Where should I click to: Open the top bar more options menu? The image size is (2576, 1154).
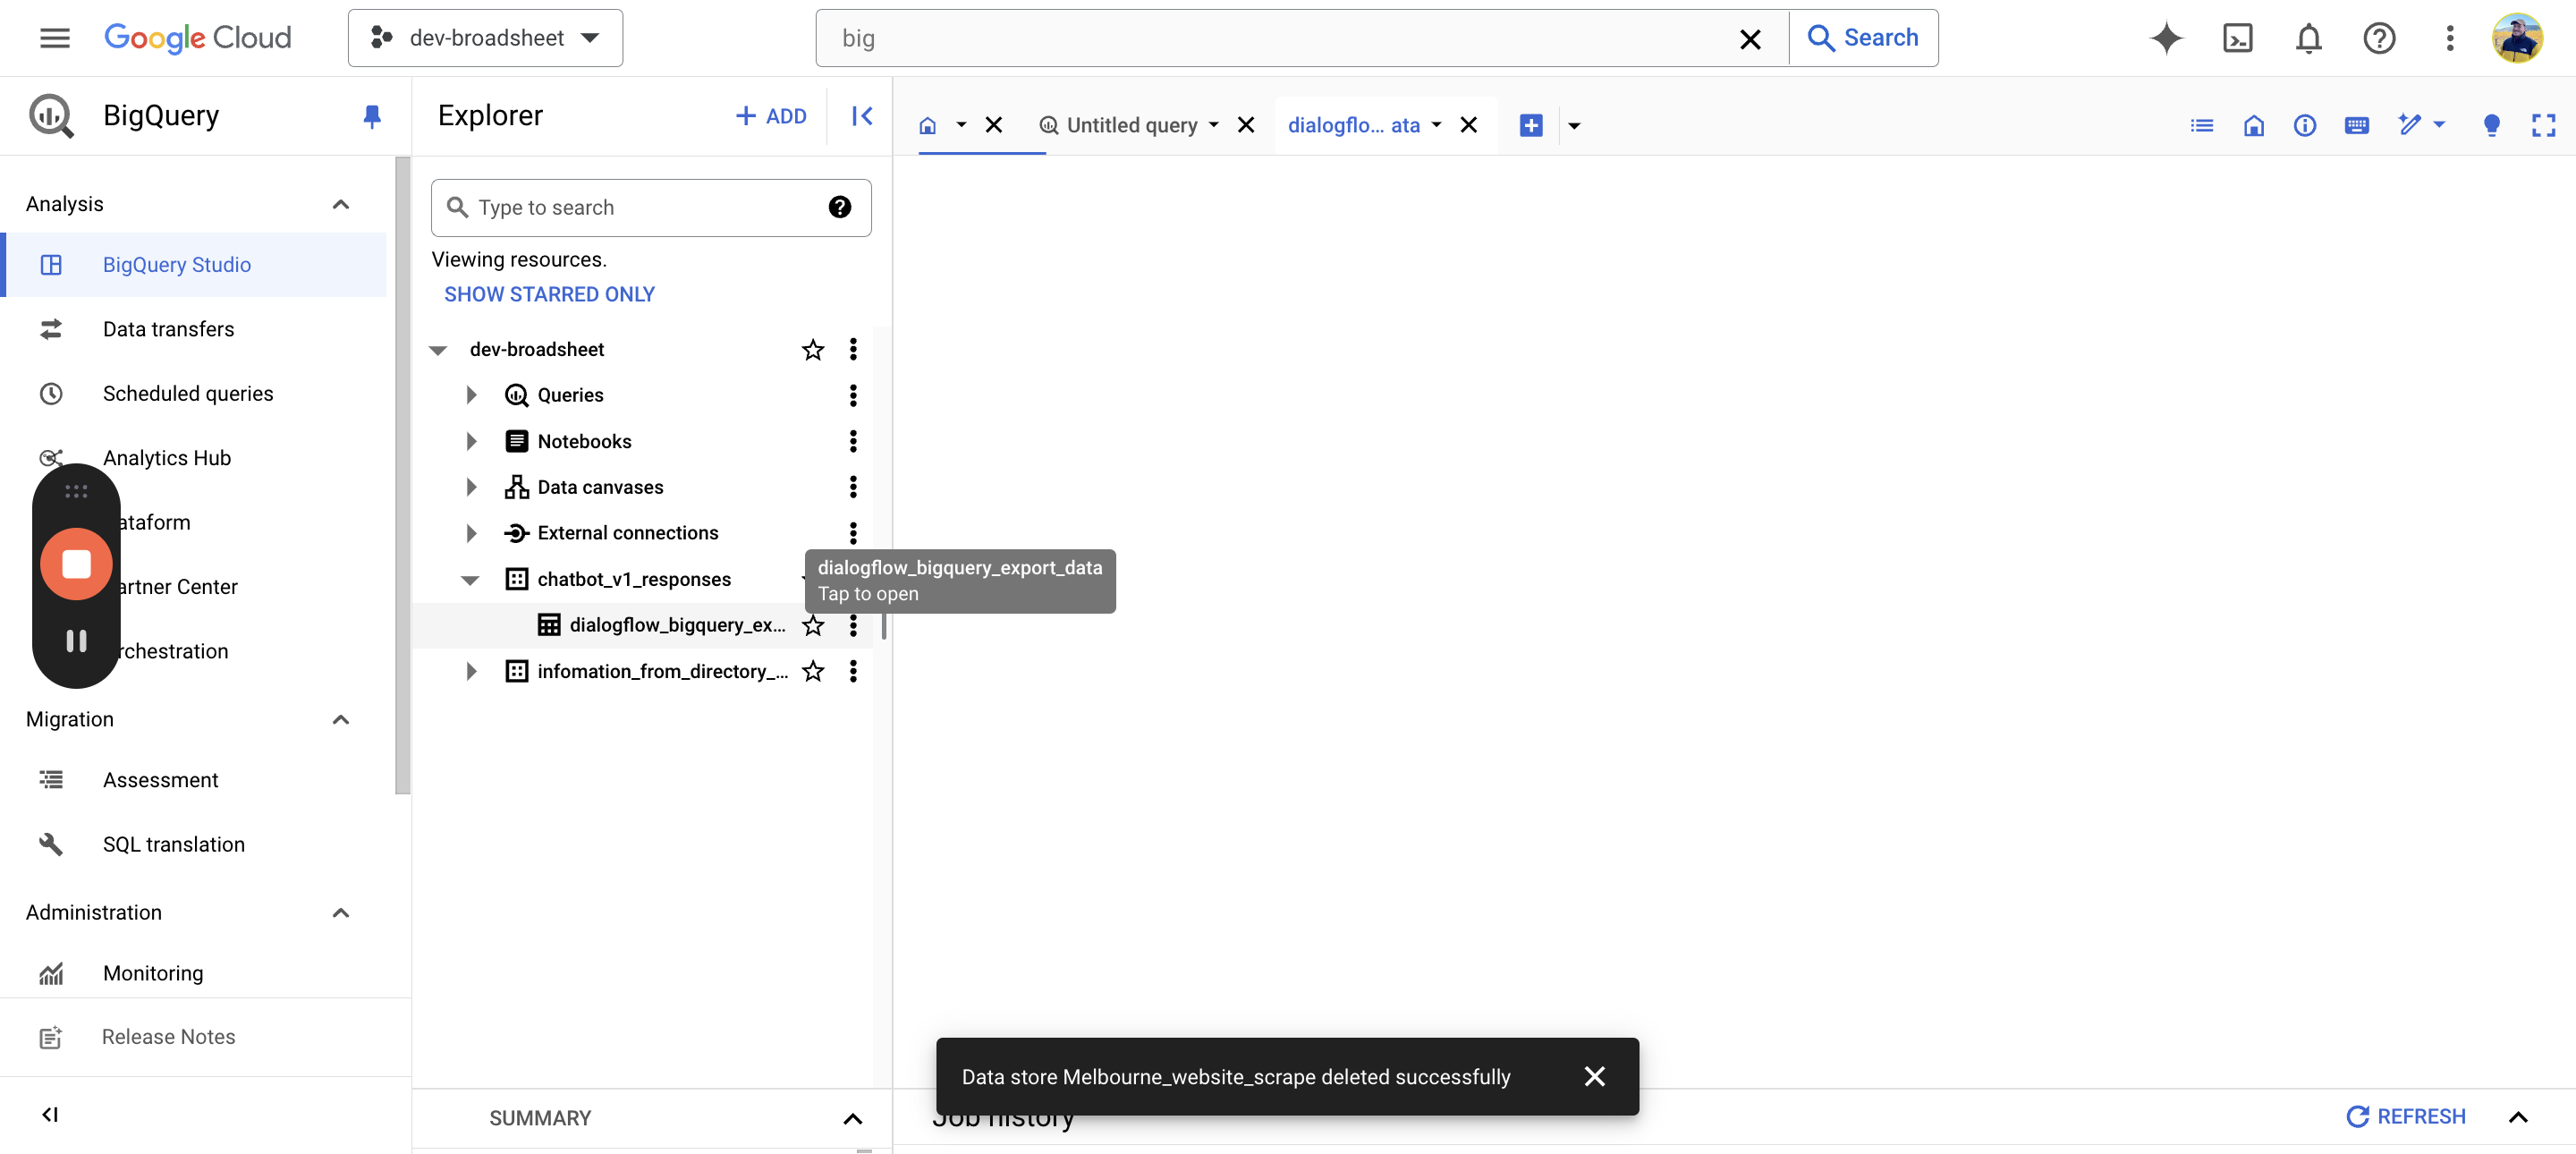tap(2449, 38)
